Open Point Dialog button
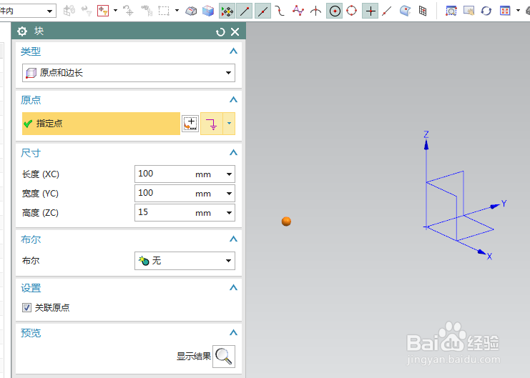 pos(190,124)
